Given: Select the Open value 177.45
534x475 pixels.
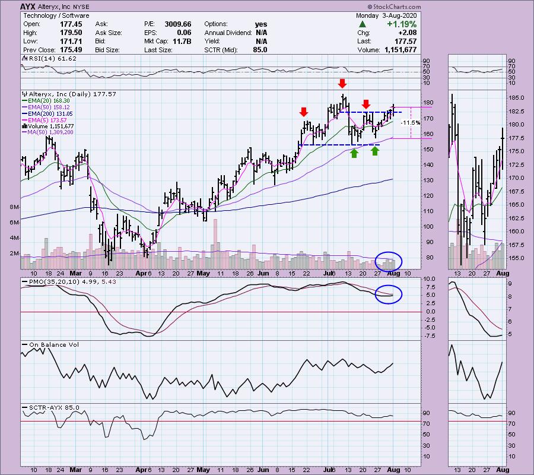Looking at the screenshot, I should pos(71,24).
